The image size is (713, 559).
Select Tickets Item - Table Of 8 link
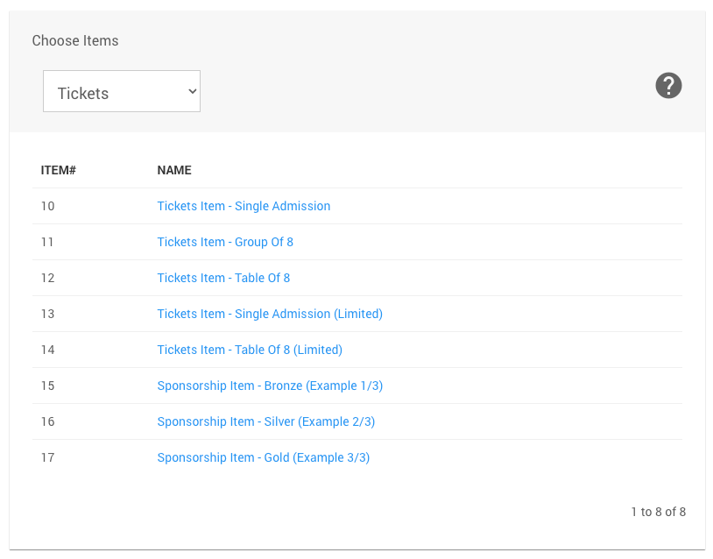223,278
